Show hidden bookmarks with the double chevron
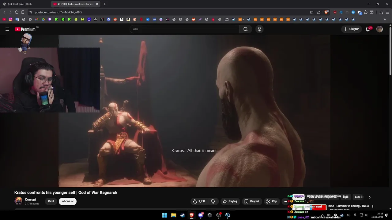 pos(385,19)
